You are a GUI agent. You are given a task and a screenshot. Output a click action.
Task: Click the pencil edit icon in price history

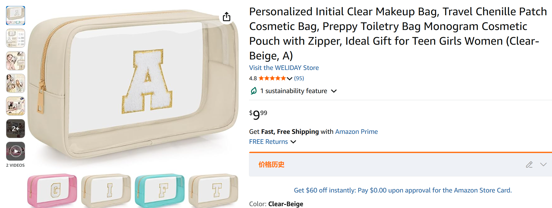pyautogui.click(x=529, y=165)
